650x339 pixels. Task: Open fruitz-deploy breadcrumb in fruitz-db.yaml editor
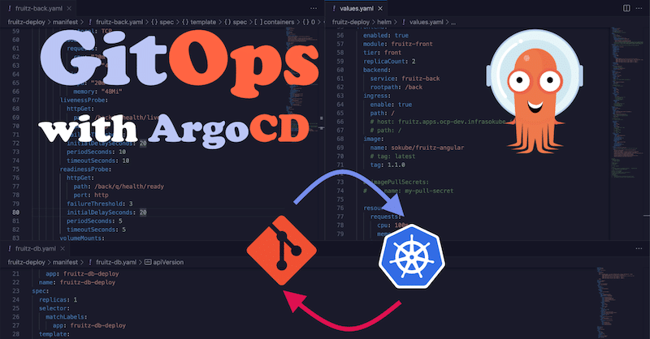(26, 262)
